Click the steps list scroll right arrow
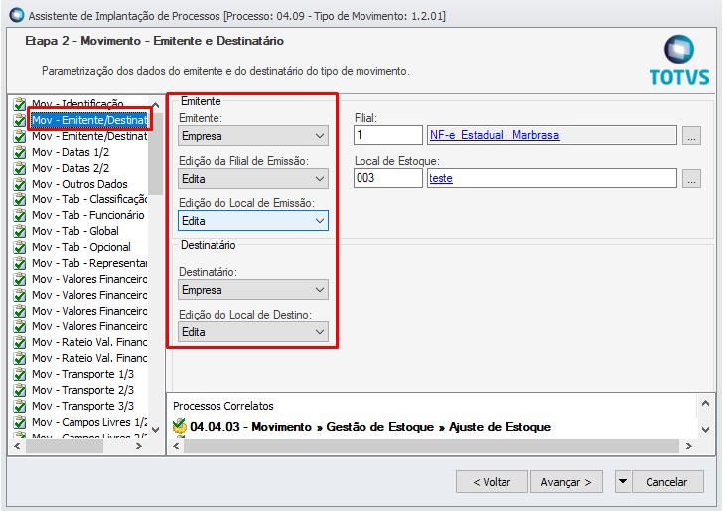Screen dimensions: 723x511 point(139,447)
